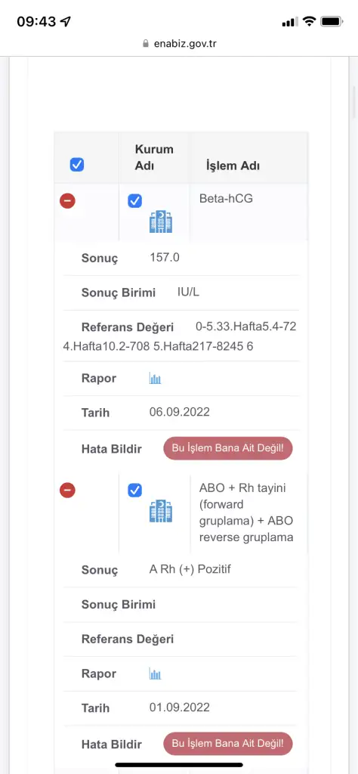Uncheck the Beta-hCG row checkbox
This screenshot has width=358, height=774.
click(134, 201)
